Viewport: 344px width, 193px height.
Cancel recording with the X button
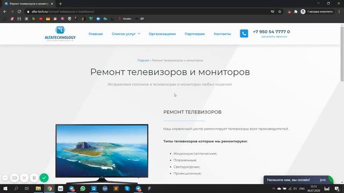pyautogui.click(x=24, y=178)
